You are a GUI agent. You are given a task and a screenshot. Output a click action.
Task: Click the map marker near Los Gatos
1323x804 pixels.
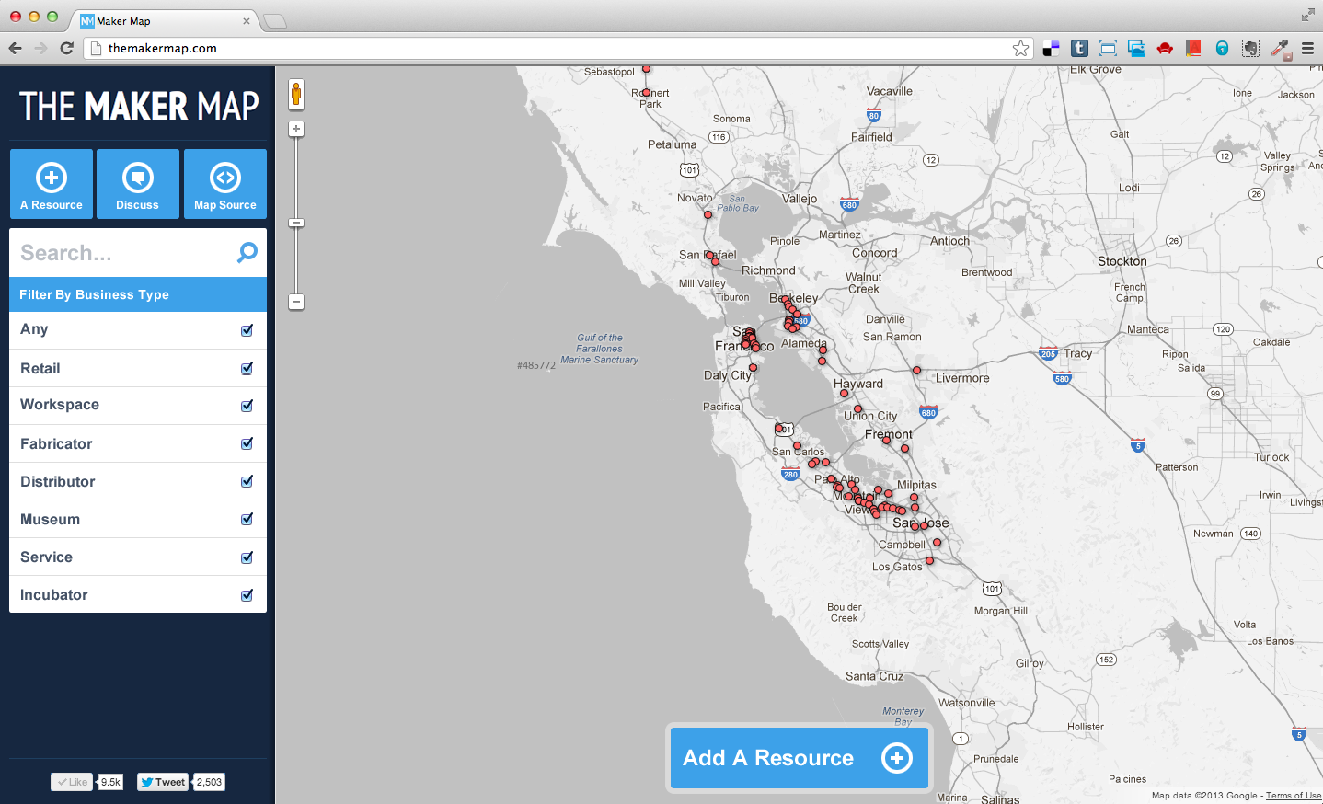click(x=929, y=560)
